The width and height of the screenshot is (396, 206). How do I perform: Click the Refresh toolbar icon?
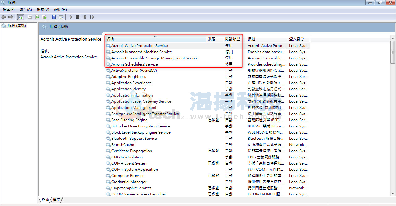[x=37, y=17]
